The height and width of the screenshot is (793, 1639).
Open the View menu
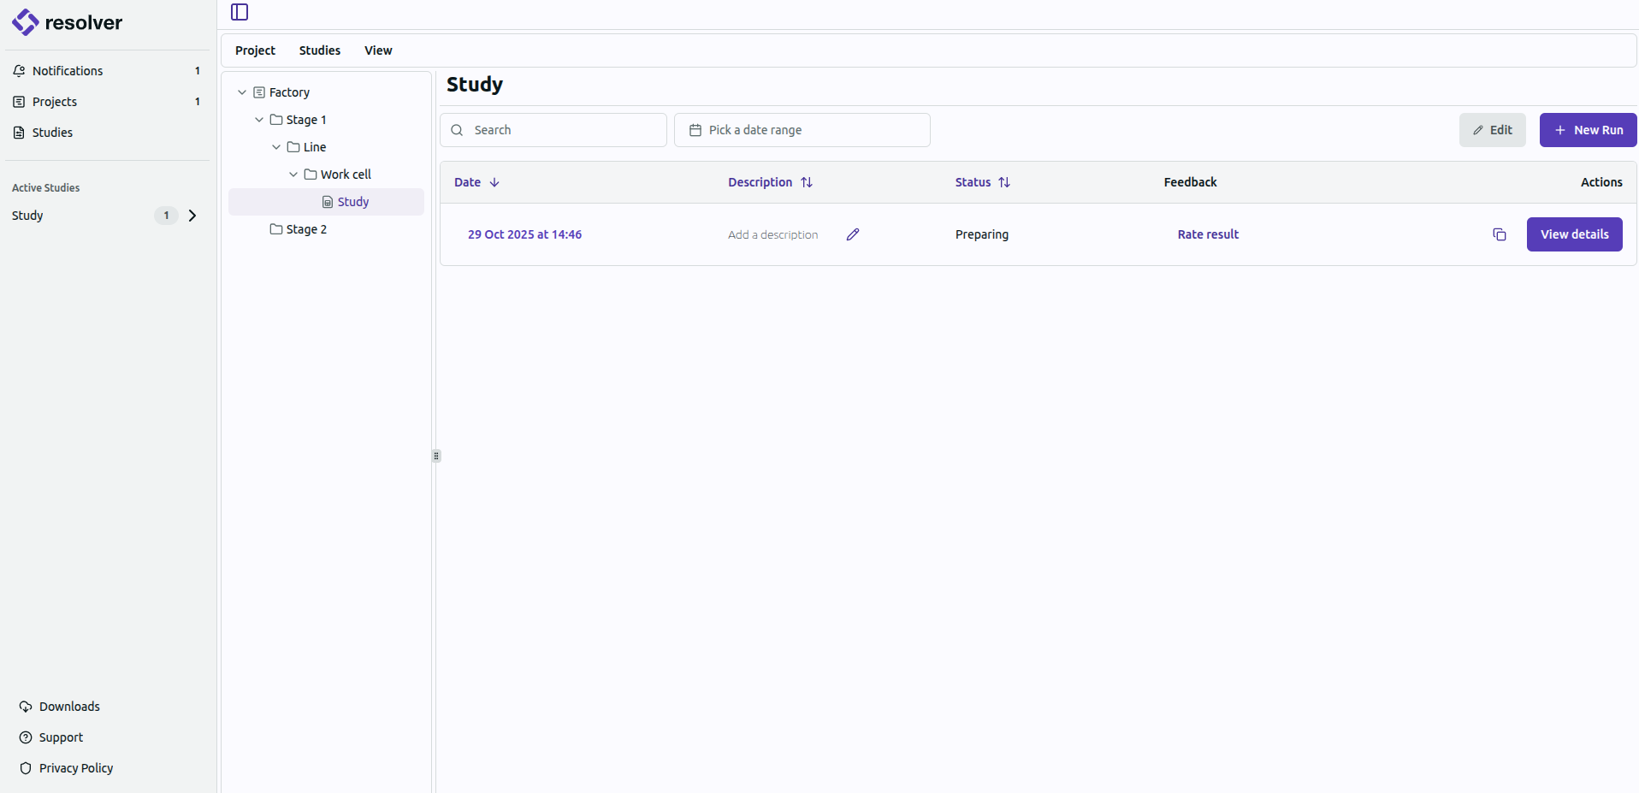click(378, 50)
